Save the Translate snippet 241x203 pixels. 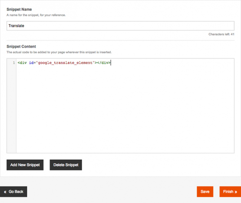(205, 192)
